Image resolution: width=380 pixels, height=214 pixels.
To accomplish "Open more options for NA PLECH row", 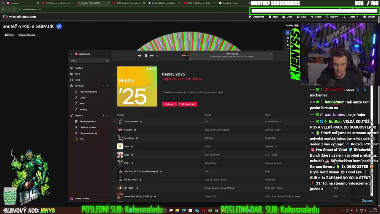I will tap(344, 188).
